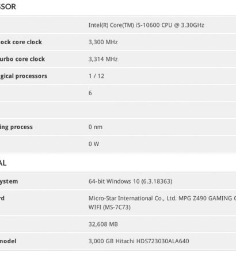Viewport: 236px width, 253px height.
Task: Click the stock core clock label
Action: [x=21, y=42]
